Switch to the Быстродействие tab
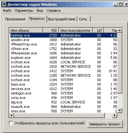 [62, 19]
